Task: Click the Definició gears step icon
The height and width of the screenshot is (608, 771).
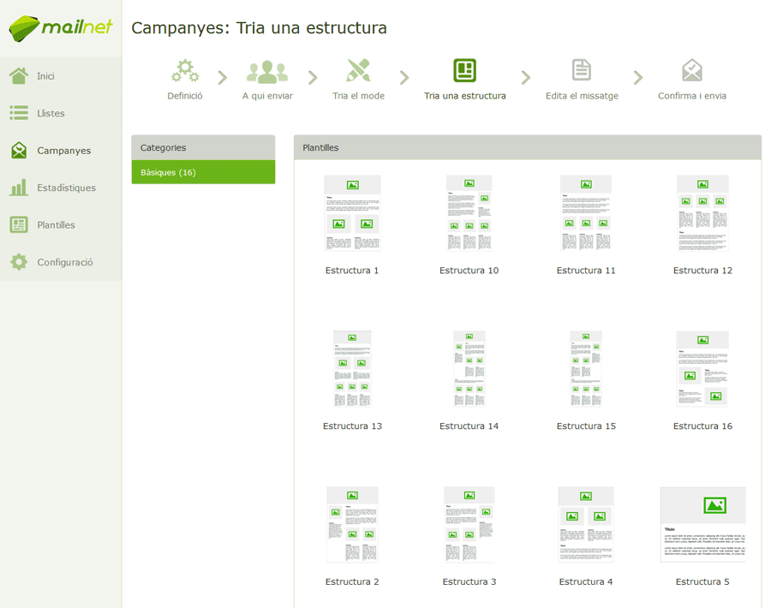Action: [185, 71]
